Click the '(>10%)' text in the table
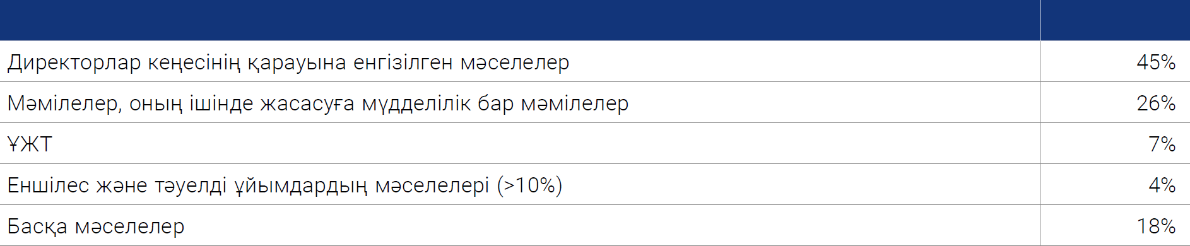The image size is (1190, 246). click(x=529, y=185)
